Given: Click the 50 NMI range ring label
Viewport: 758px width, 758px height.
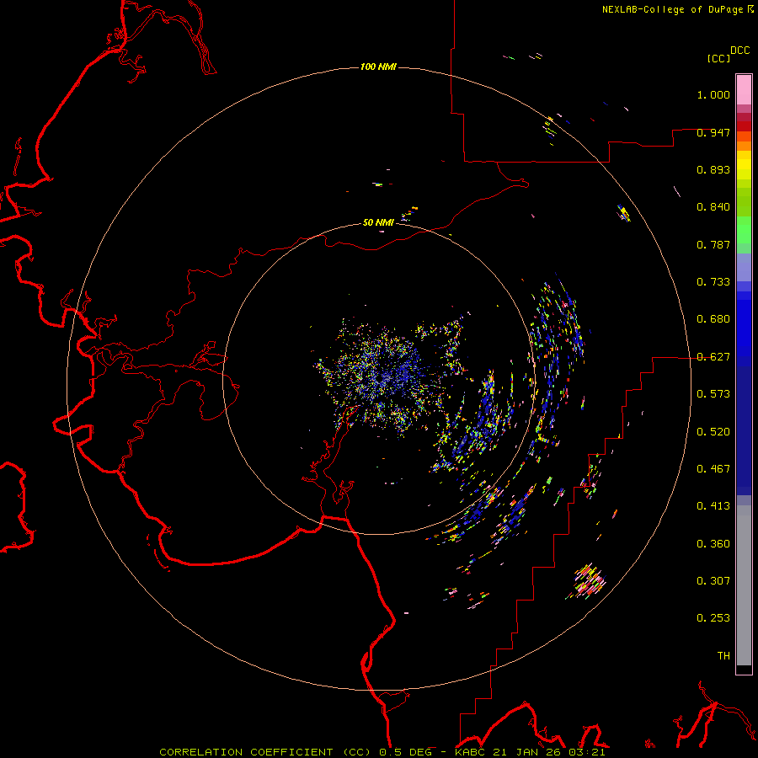Looking at the screenshot, I should [378, 222].
